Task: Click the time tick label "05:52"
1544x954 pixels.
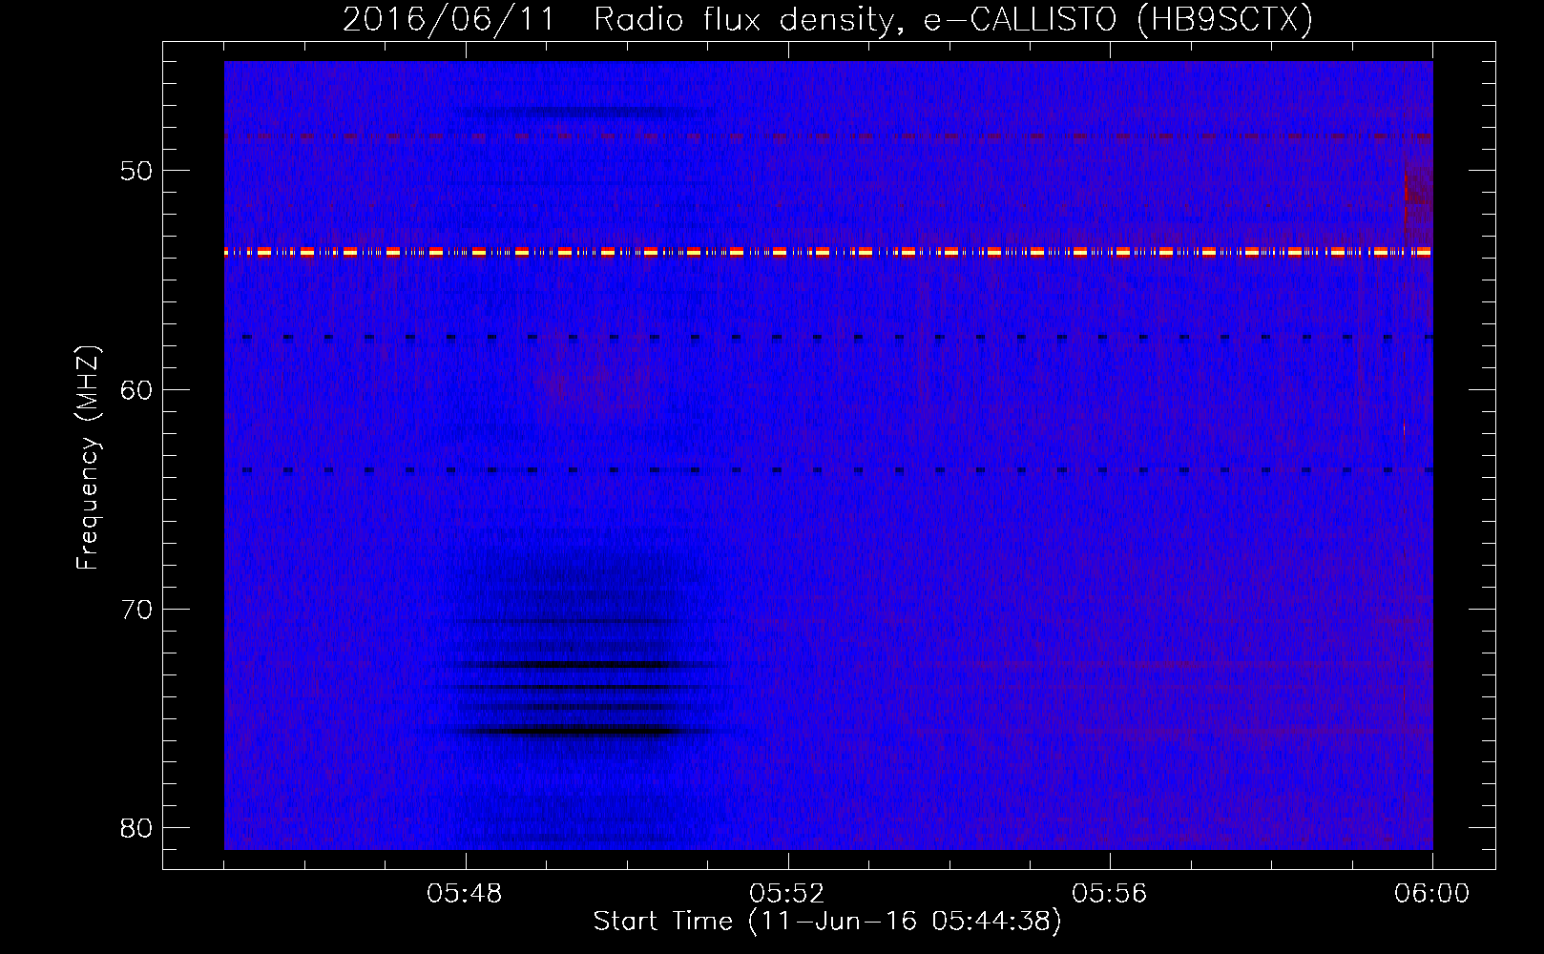Action: point(786,894)
